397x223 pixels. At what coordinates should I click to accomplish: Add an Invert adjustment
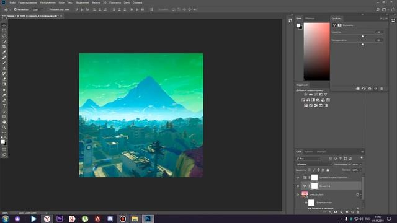coord(306,105)
